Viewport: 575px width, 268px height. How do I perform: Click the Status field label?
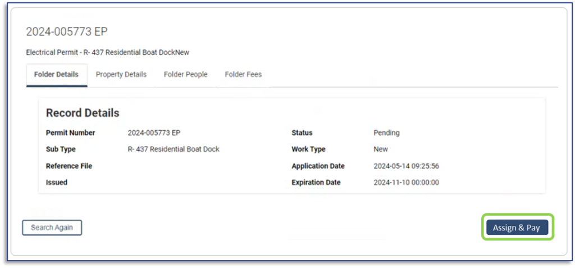(302, 133)
